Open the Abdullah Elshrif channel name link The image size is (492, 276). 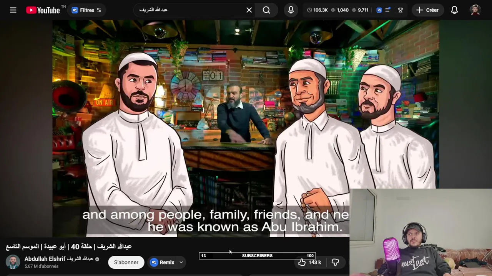click(x=59, y=259)
